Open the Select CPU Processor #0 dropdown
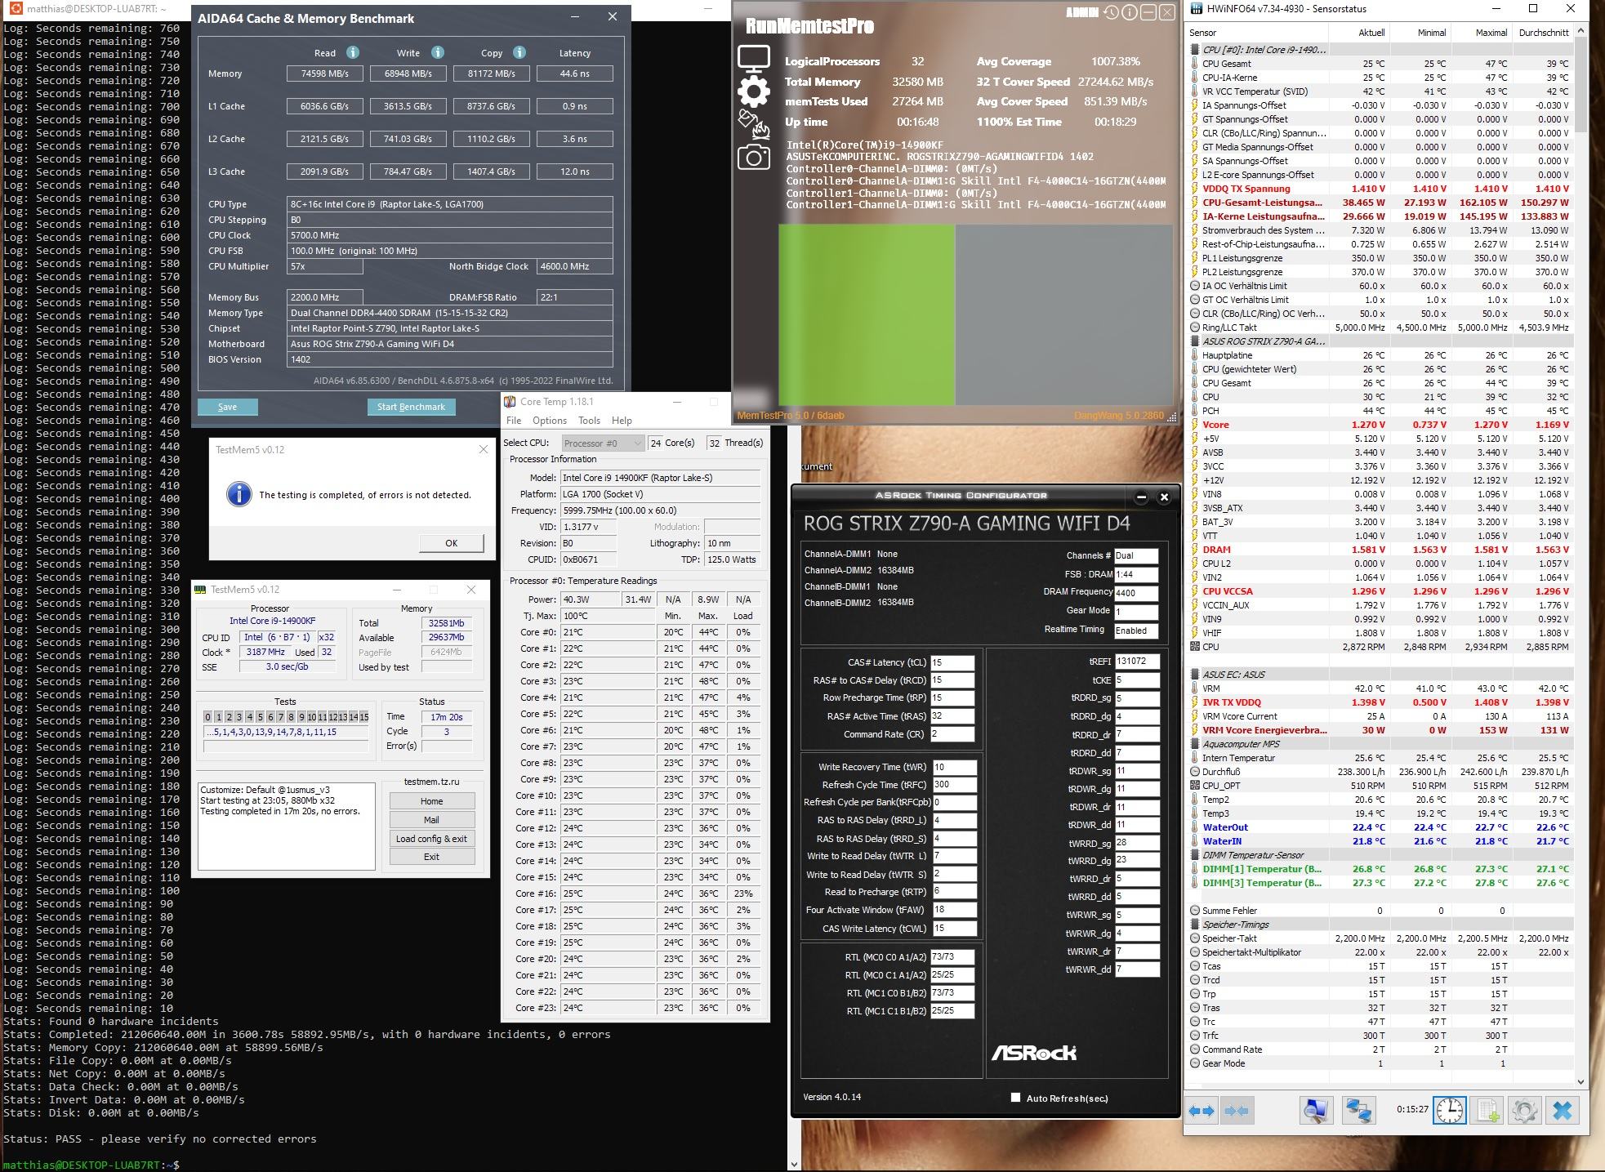The height and width of the screenshot is (1172, 1605). (x=602, y=443)
